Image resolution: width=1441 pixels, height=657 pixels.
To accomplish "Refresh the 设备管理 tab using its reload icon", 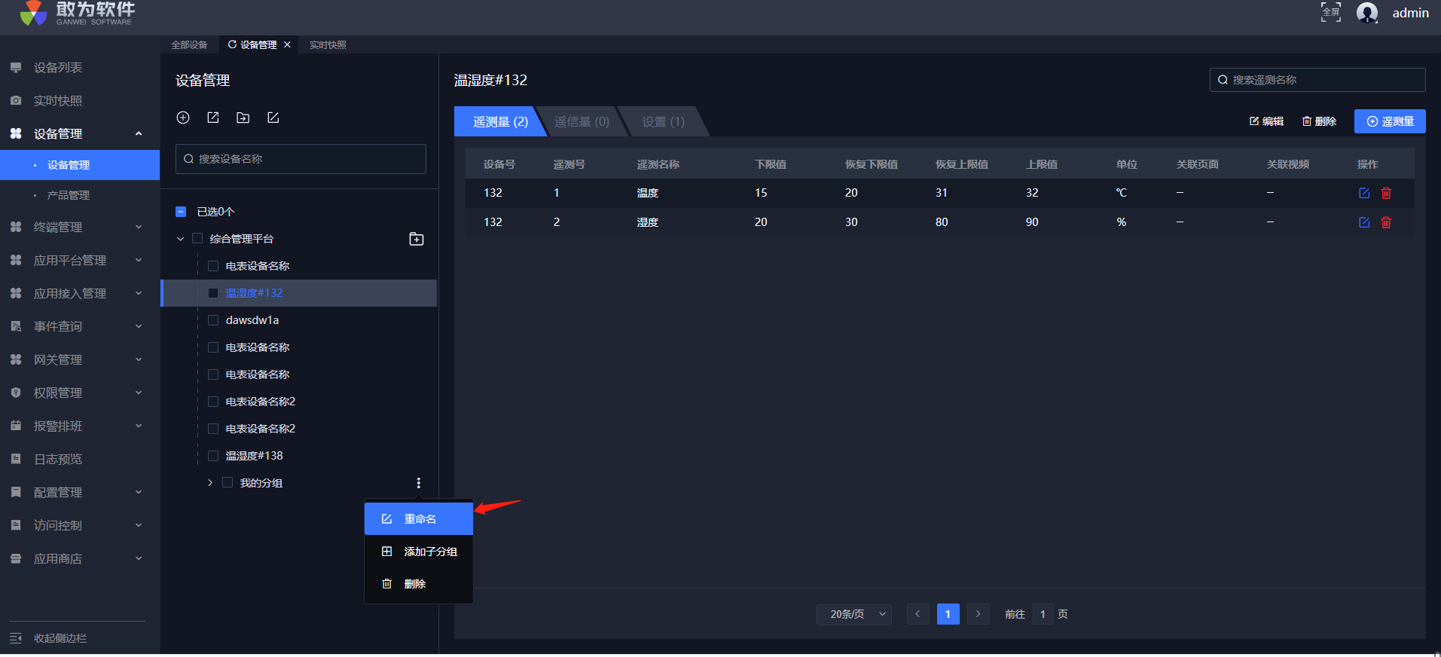I will click(x=232, y=44).
